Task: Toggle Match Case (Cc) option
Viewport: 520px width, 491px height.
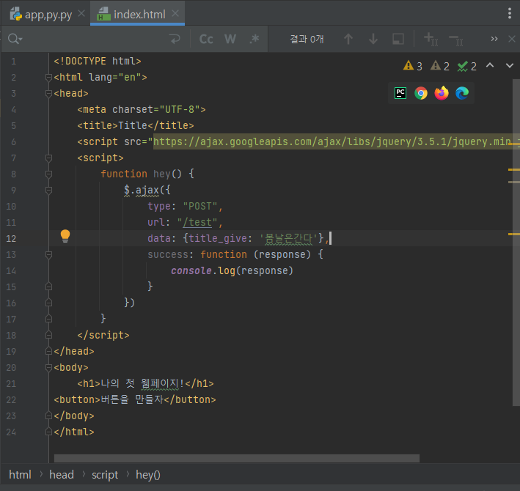Action: 206,39
